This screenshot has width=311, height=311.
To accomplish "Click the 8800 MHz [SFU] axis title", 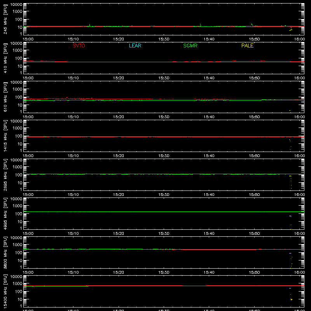I will tap(5, 252).
